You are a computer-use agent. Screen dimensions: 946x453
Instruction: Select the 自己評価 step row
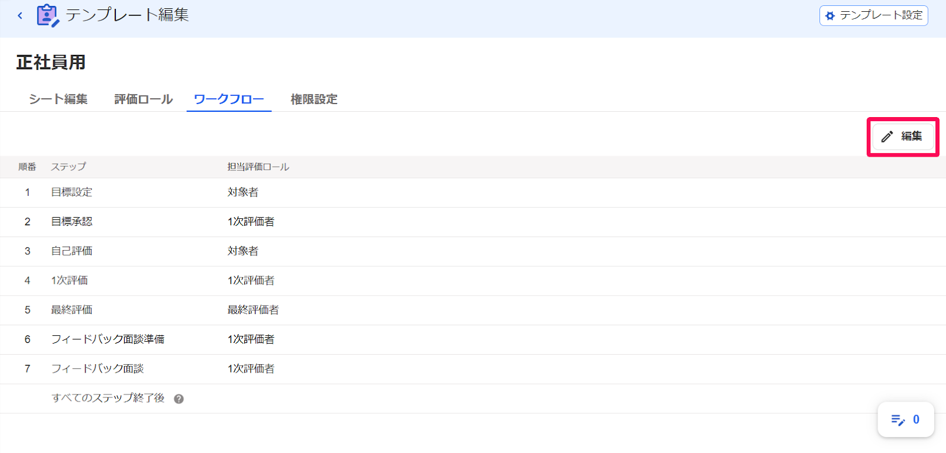click(473, 252)
